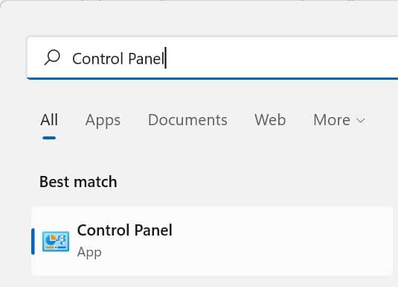Click the word Control in search box

pyautogui.click(x=97, y=59)
